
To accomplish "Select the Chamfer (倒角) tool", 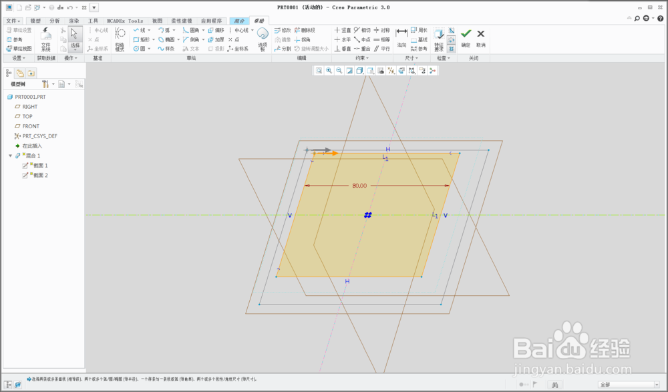I will (191, 39).
